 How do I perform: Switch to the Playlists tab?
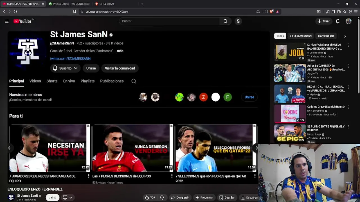87,81
